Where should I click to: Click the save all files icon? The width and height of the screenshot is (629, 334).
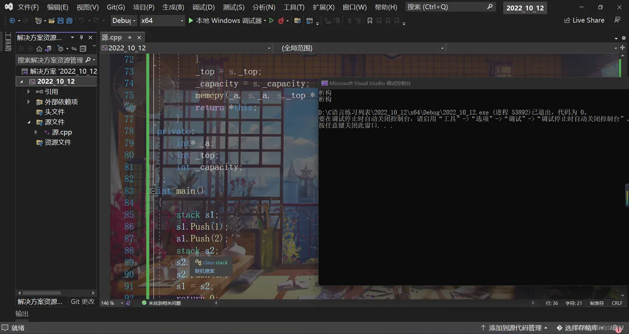69,21
